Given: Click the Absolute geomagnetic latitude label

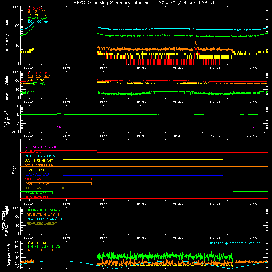Looking at the screenshot, I should 235,243.
